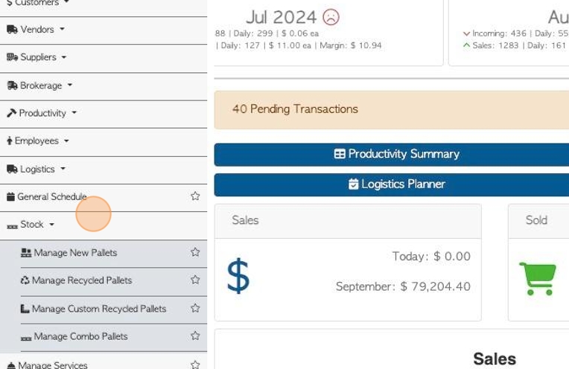The width and height of the screenshot is (569, 369).
Task: Click the table icon on Productivity Summary
Action: click(x=340, y=154)
